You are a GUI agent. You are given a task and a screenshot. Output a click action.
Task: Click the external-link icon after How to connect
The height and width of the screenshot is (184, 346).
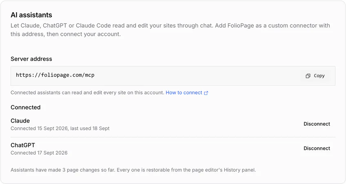pyautogui.click(x=206, y=93)
